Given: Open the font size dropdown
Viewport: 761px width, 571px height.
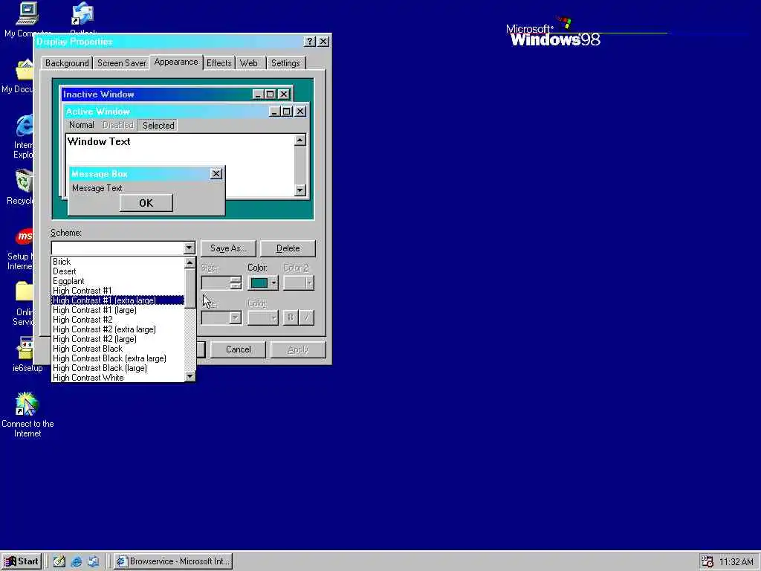Looking at the screenshot, I should pos(235,318).
